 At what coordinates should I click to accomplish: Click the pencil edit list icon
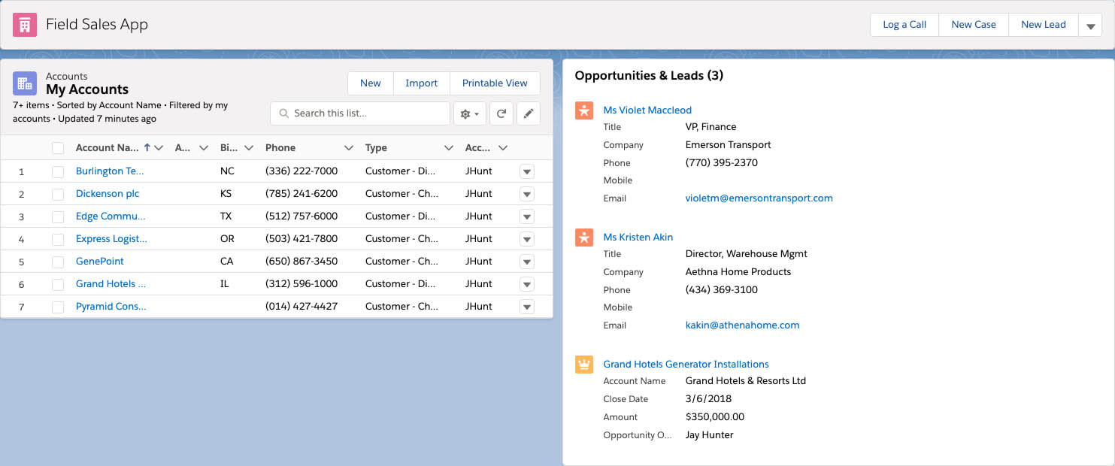529,113
